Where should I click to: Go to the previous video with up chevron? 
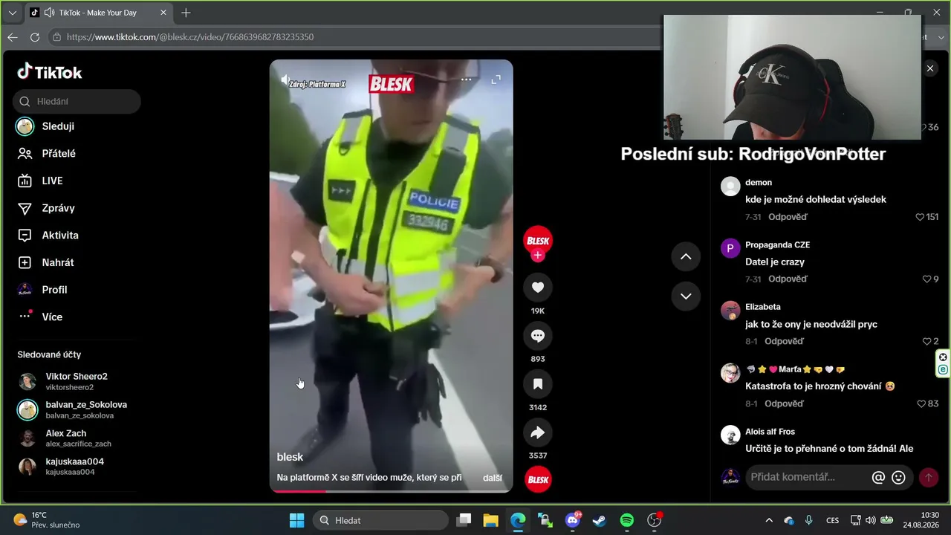coord(686,256)
